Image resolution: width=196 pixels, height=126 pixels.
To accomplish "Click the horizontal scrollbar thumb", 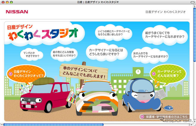I will click(53, 125).
